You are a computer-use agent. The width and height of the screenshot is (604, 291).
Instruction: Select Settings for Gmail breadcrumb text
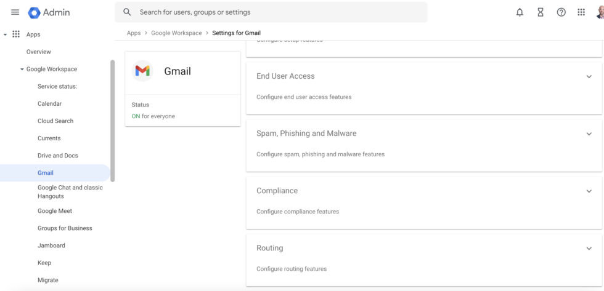(x=237, y=33)
